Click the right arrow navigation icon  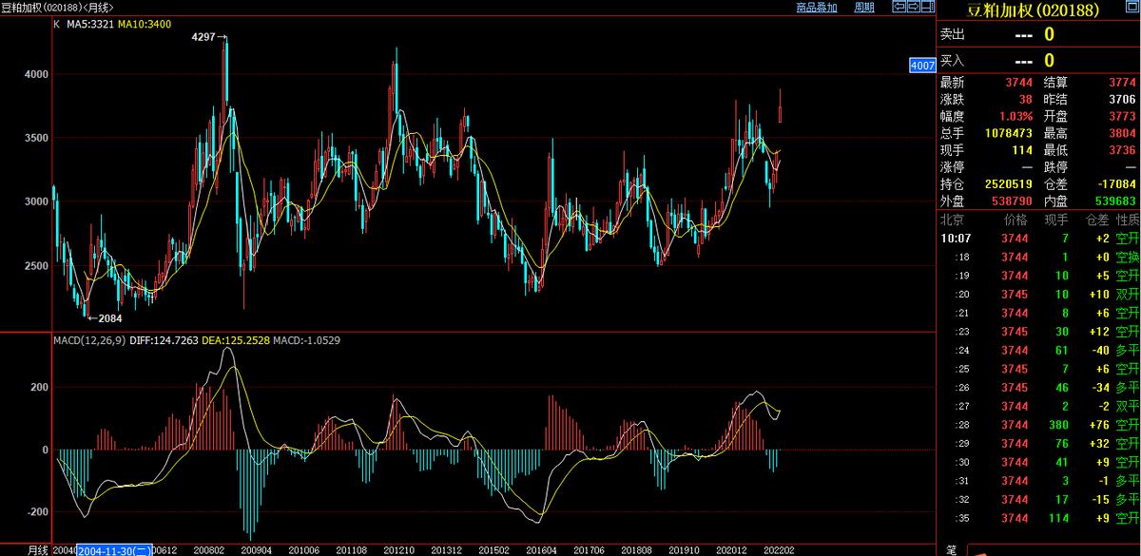[x=912, y=8]
